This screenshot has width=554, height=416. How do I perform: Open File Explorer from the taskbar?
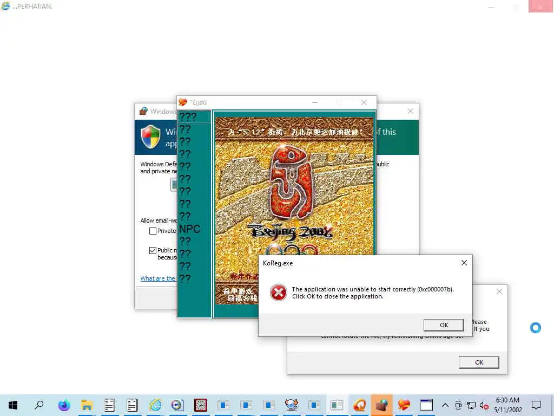tap(87, 405)
